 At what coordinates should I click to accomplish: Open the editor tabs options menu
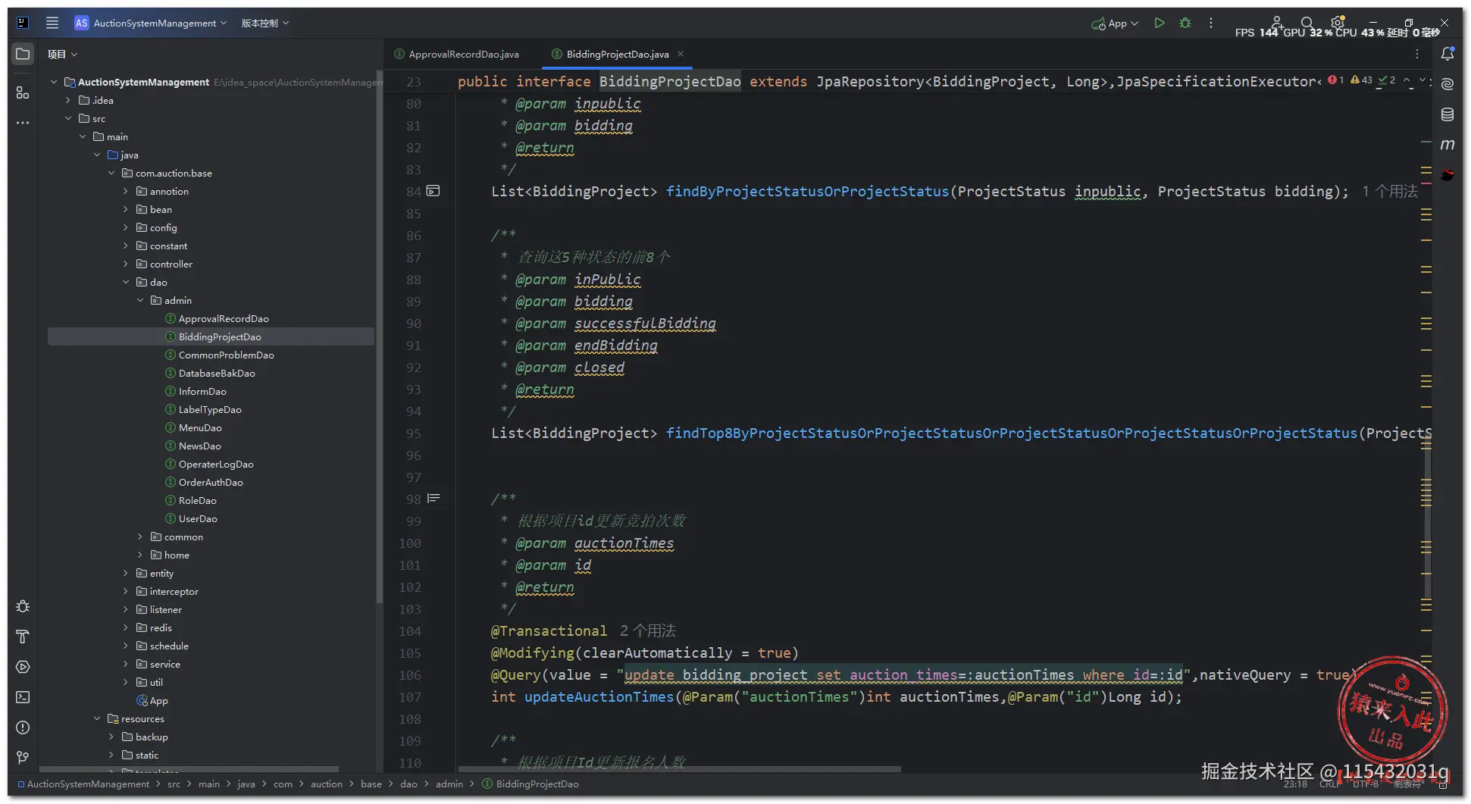click(x=1417, y=54)
